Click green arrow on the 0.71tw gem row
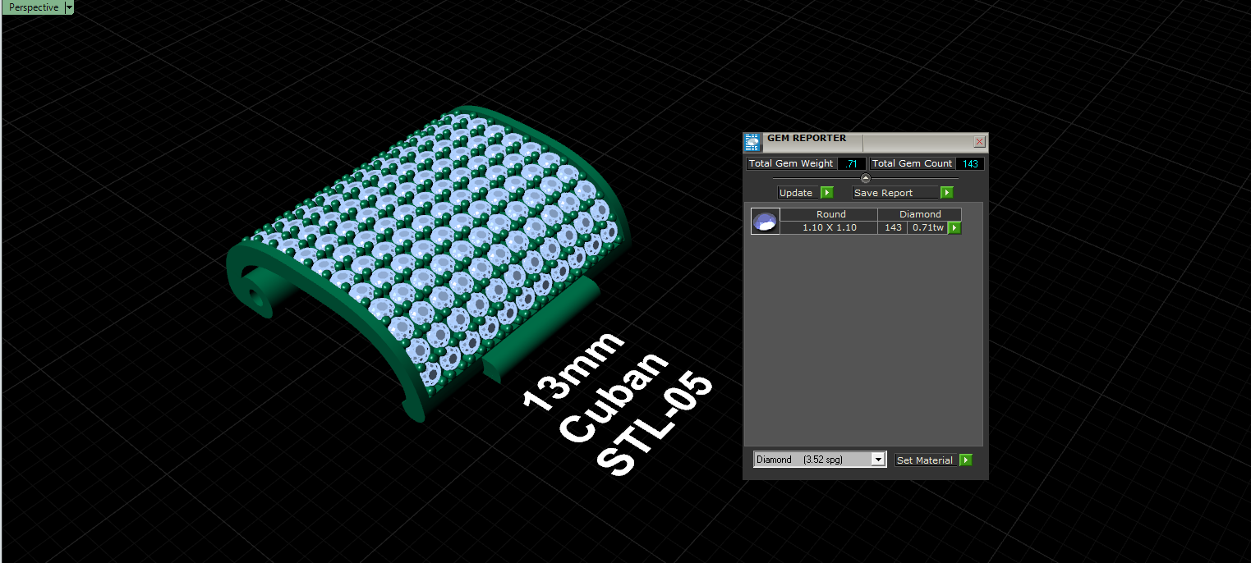This screenshot has height=563, width=1251. [x=954, y=227]
